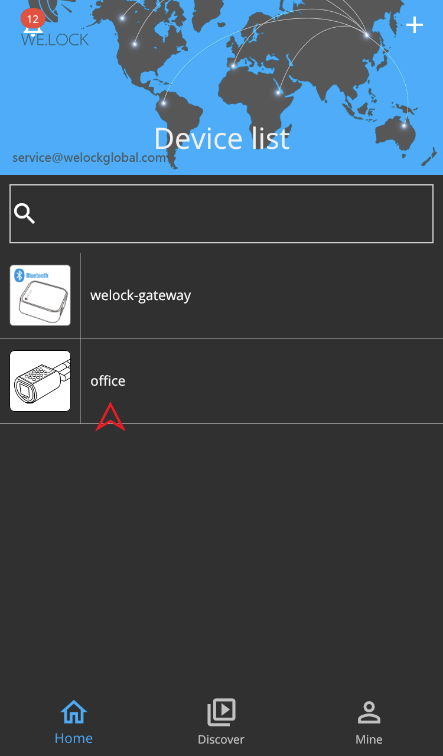The width and height of the screenshot is (443, 756).
Task: Click the red arrow marker below office
Action: (110, 417)
